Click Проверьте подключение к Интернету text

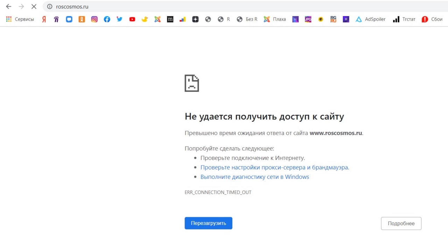coord(253,158)
